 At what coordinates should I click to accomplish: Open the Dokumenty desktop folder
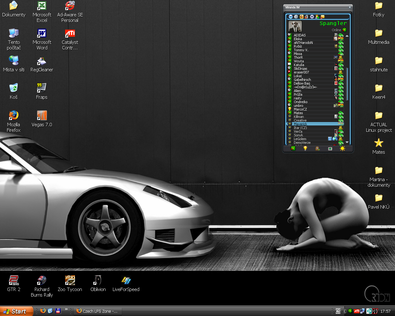[14, 9]
